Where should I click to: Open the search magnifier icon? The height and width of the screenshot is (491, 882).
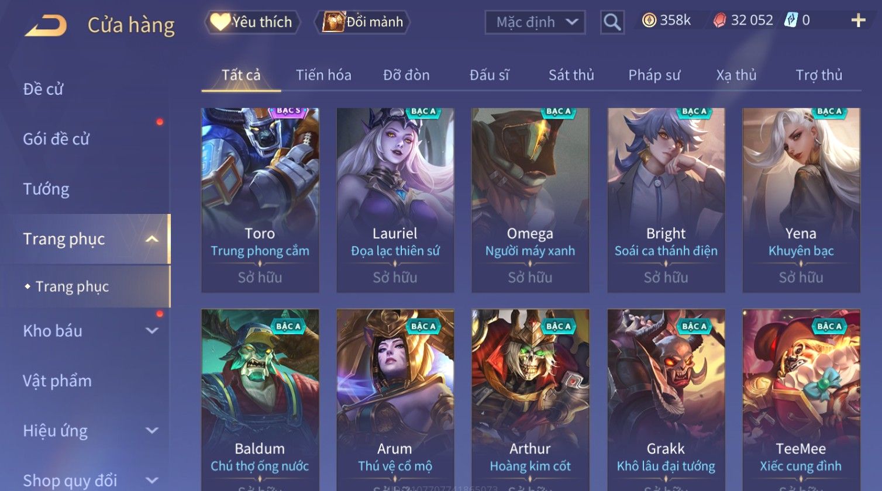point(612,22)
